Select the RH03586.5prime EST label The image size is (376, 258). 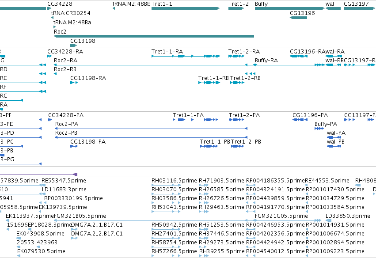(174, 198)
